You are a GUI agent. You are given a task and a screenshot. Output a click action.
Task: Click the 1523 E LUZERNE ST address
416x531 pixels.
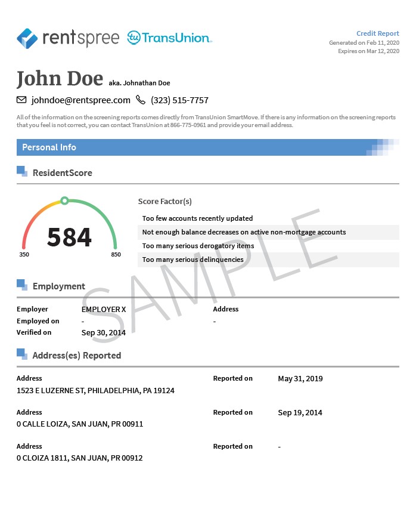click(95, 390)
